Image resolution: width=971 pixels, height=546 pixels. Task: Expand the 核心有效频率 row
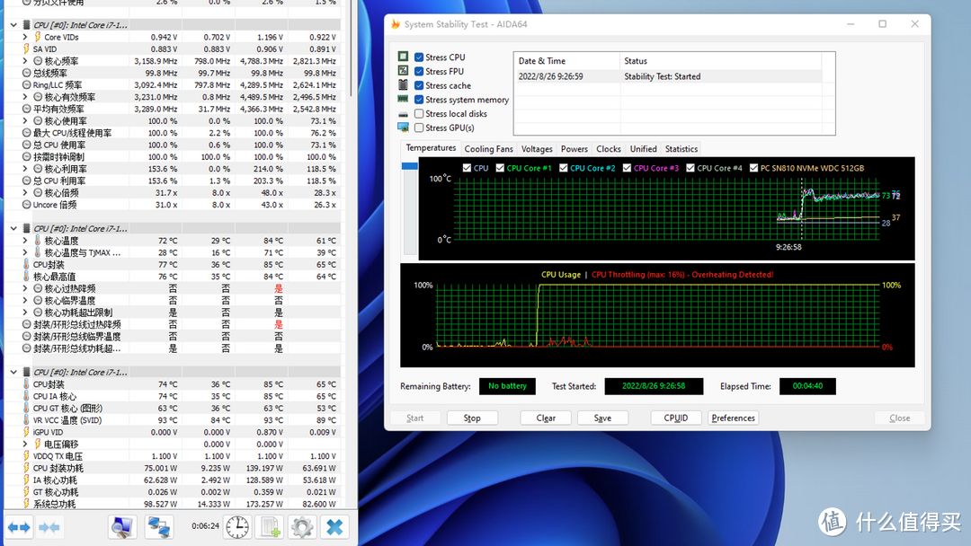tap(25, 97)
